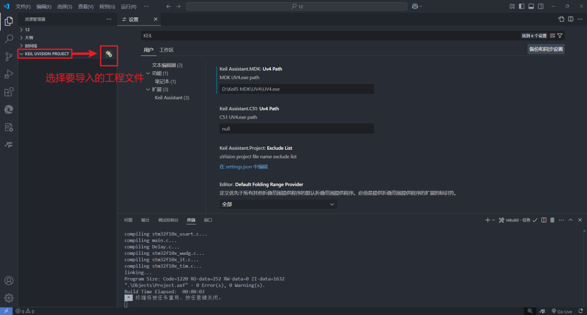This screenshot has height=315, width=587.
Task: Open the Run and Debug view
Action: (x=9, y=74)
